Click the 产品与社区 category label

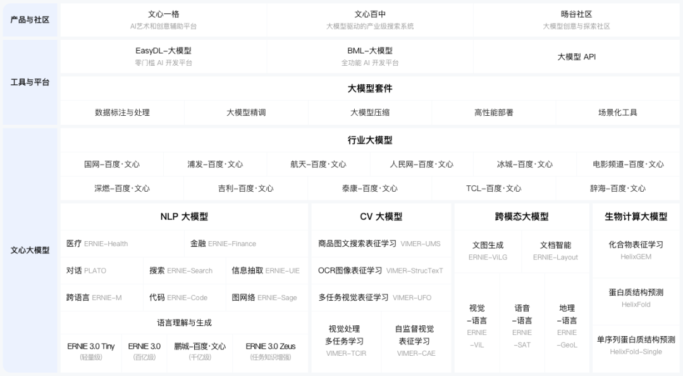point(30,20)
